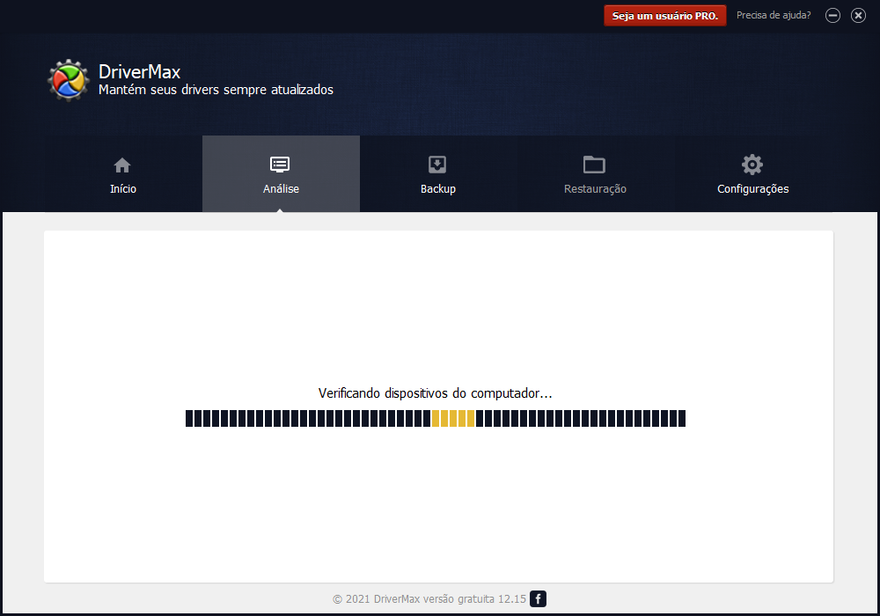This screenshot has width=880, height=616.
Task: Click the "Mantém seus drivers sempre atualizados" tagline
Action: click(x=216, y=90)
